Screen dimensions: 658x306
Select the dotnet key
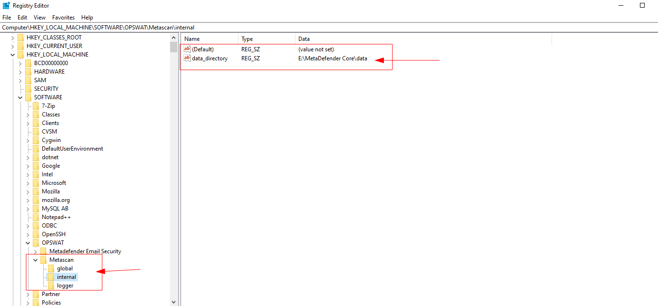click(x=50, y=157)
